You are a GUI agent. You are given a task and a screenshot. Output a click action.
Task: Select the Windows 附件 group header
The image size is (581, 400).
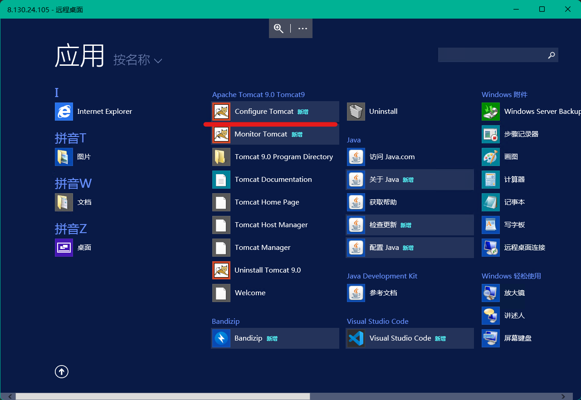click(504, 95)
